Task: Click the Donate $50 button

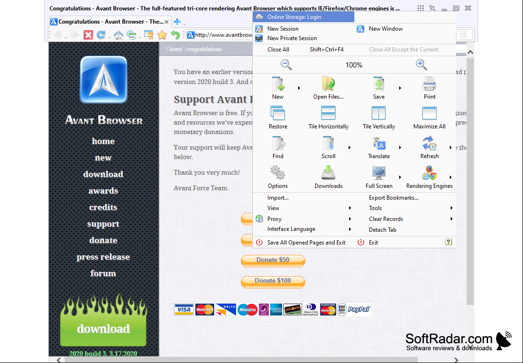Action: [x=273, y=261]
